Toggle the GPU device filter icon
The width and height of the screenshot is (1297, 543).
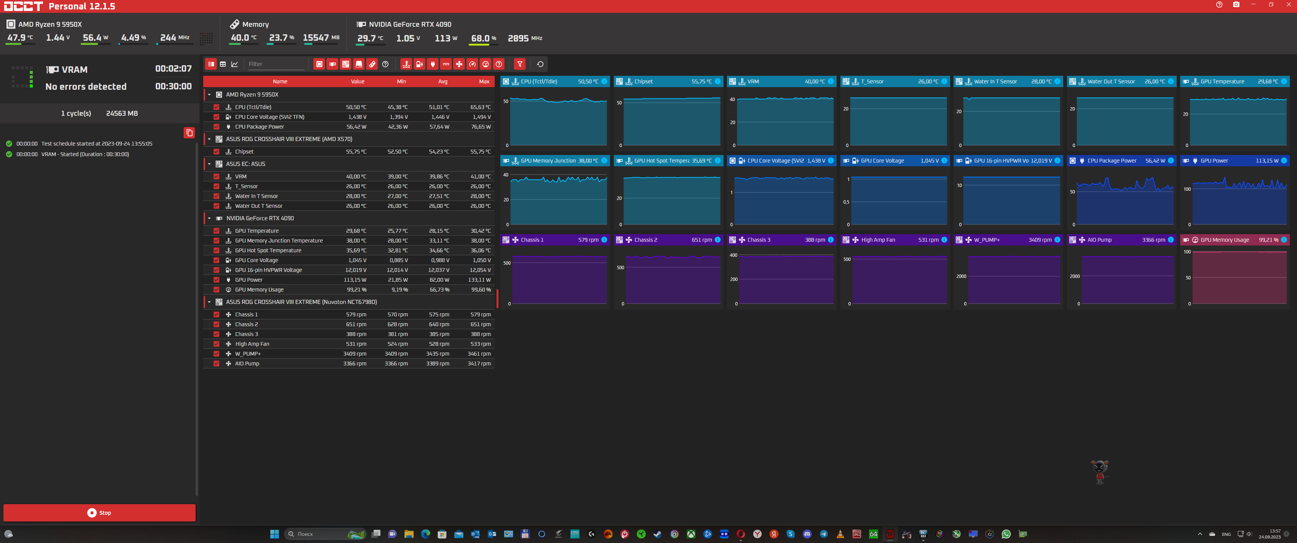coord(332,64)
